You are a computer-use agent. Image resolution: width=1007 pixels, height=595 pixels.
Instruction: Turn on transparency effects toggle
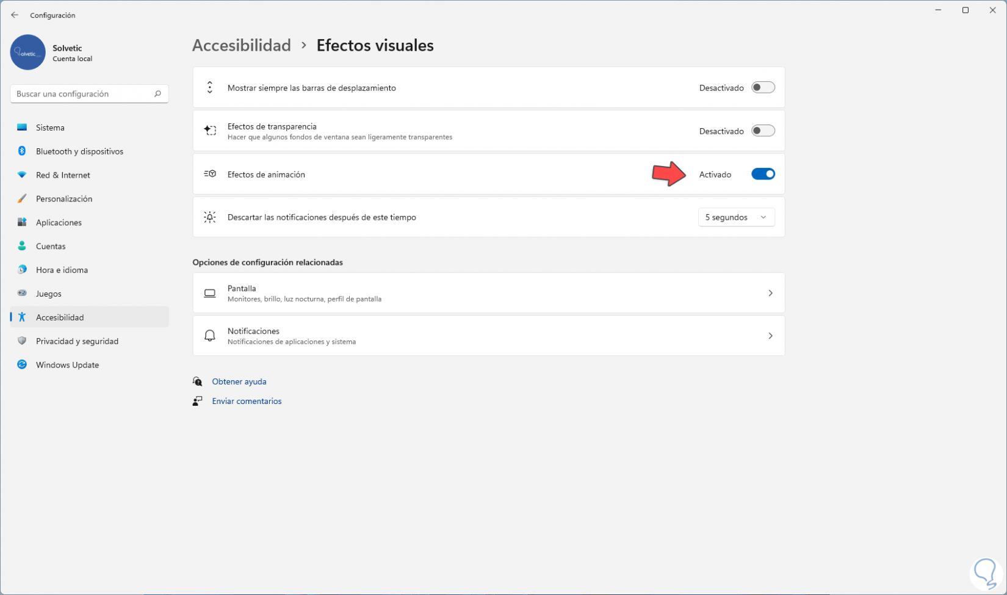tap(763, 131)
